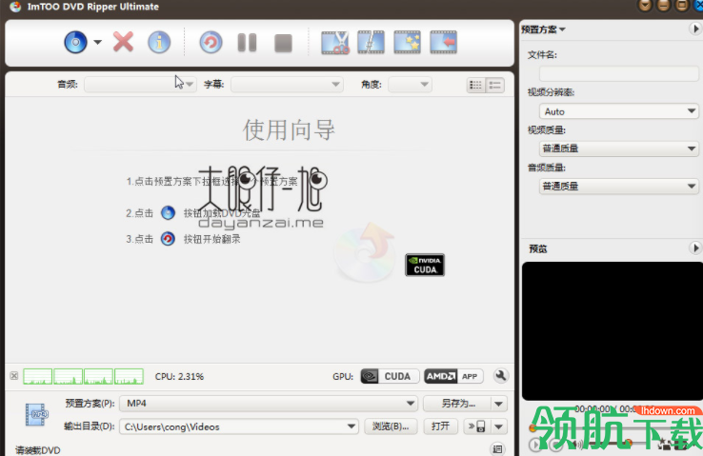This screenshot has width=703, height=456.
Task: Expand the 预览 preview panel arrow
Action: [x=695, y=248]
